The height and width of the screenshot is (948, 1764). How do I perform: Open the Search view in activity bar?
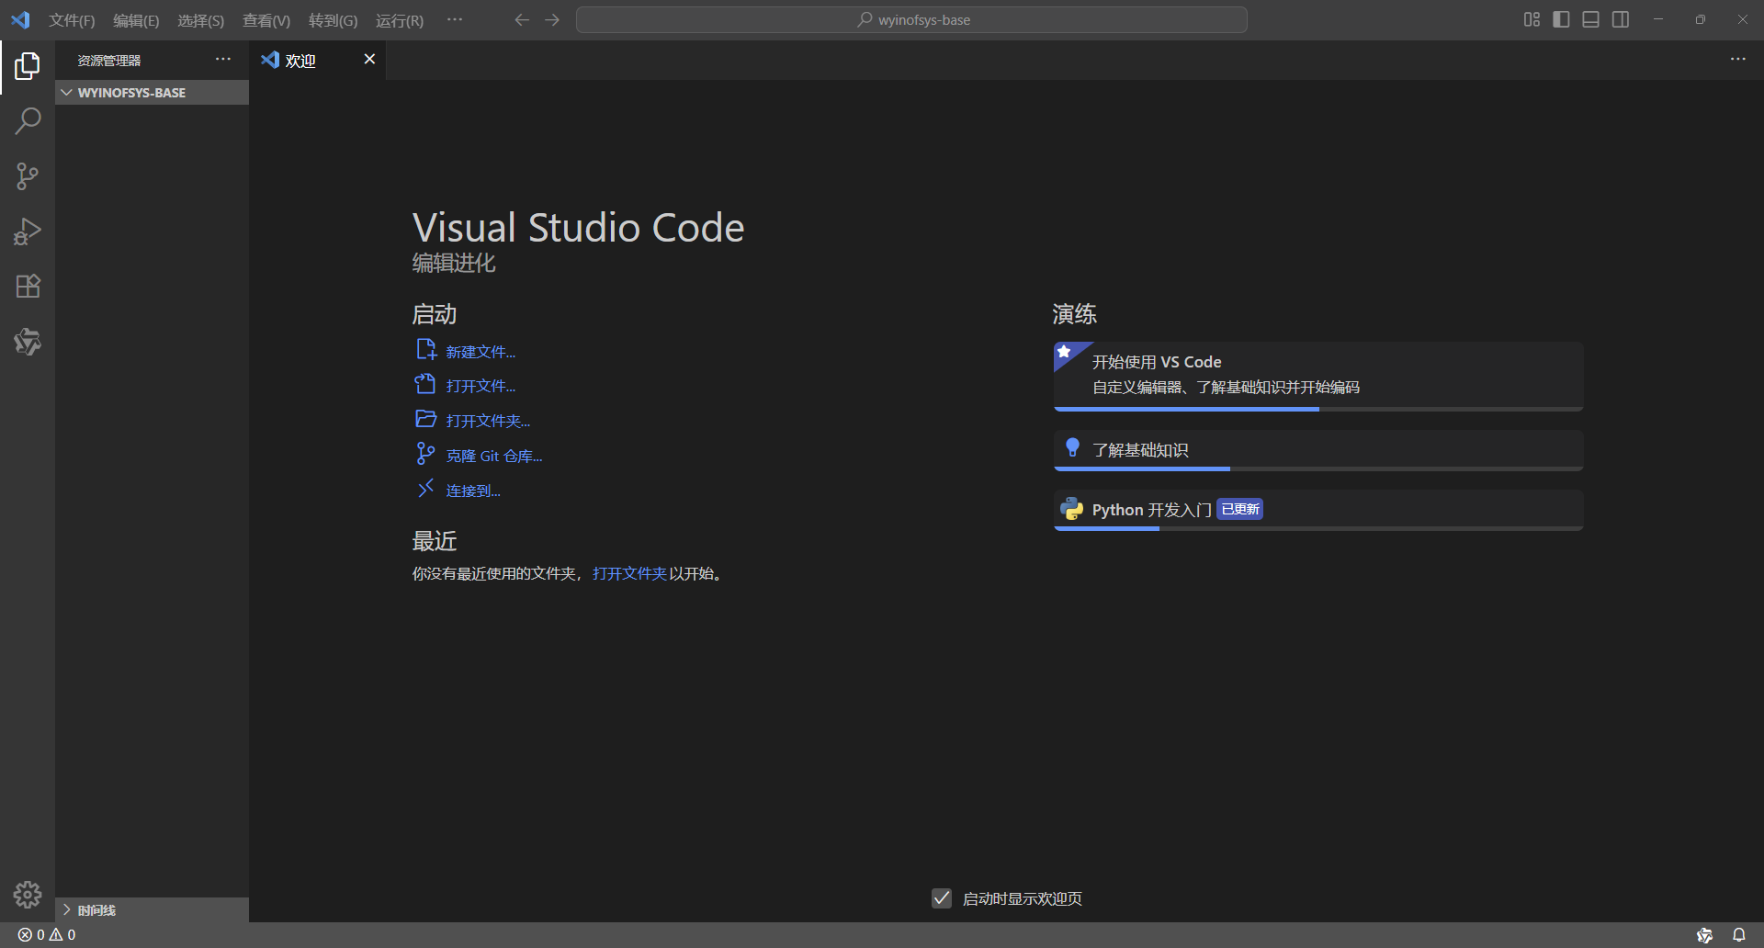click(28, 121)
